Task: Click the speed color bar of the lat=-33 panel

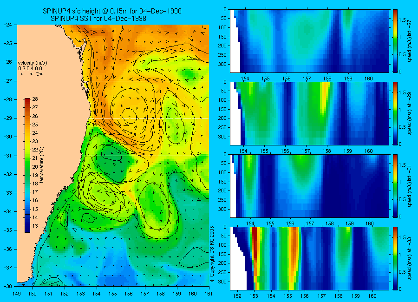Action: 395,258
